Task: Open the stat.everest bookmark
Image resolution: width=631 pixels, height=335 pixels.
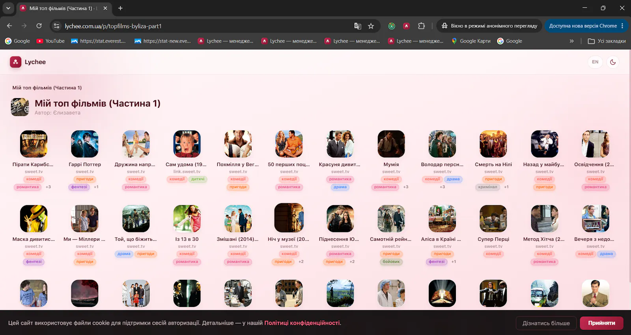Action: coord(98,41)
